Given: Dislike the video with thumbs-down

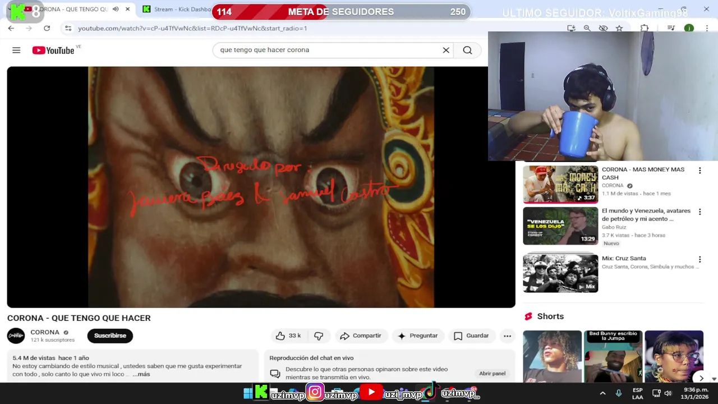Looking at the screenshot, I should pos(319,336).
